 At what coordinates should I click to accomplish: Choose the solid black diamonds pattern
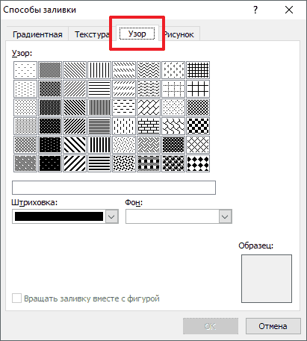click(x=198, y=163)
